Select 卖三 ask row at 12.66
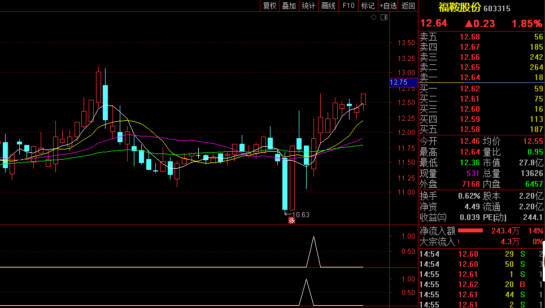Viewport: 545px width, 308px height. (481, 57)
